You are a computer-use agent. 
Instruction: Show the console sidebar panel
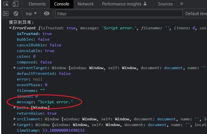tap(6, 13)
